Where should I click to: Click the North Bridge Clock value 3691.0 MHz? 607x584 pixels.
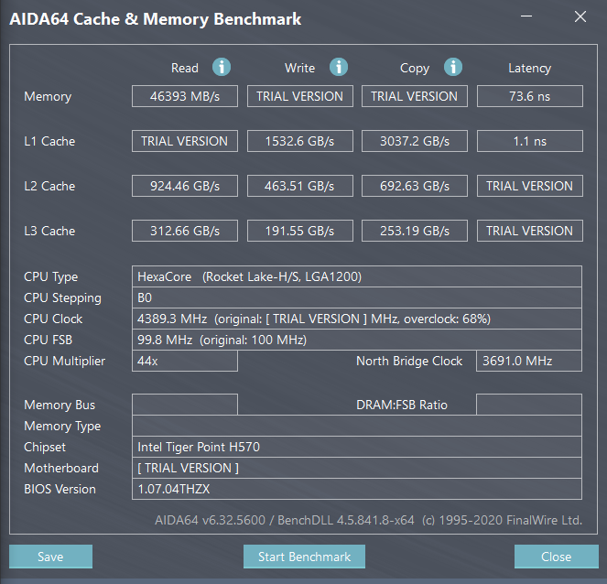pyautogui.click(x=529, y=361)
